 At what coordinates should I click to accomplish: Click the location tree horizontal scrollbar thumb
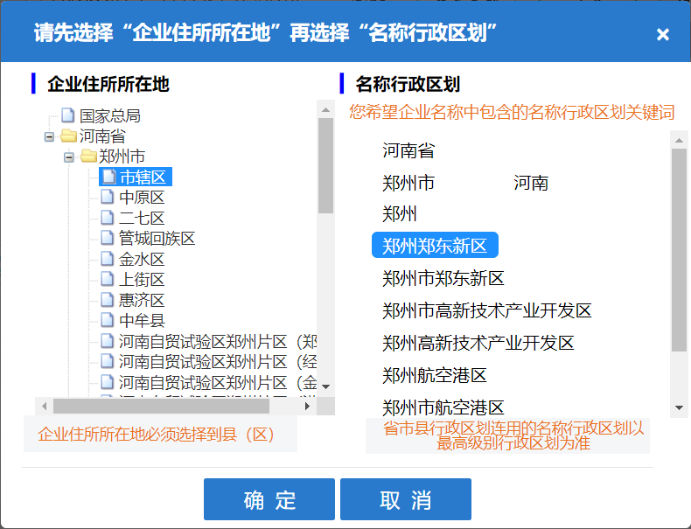[x=161, y=406]
